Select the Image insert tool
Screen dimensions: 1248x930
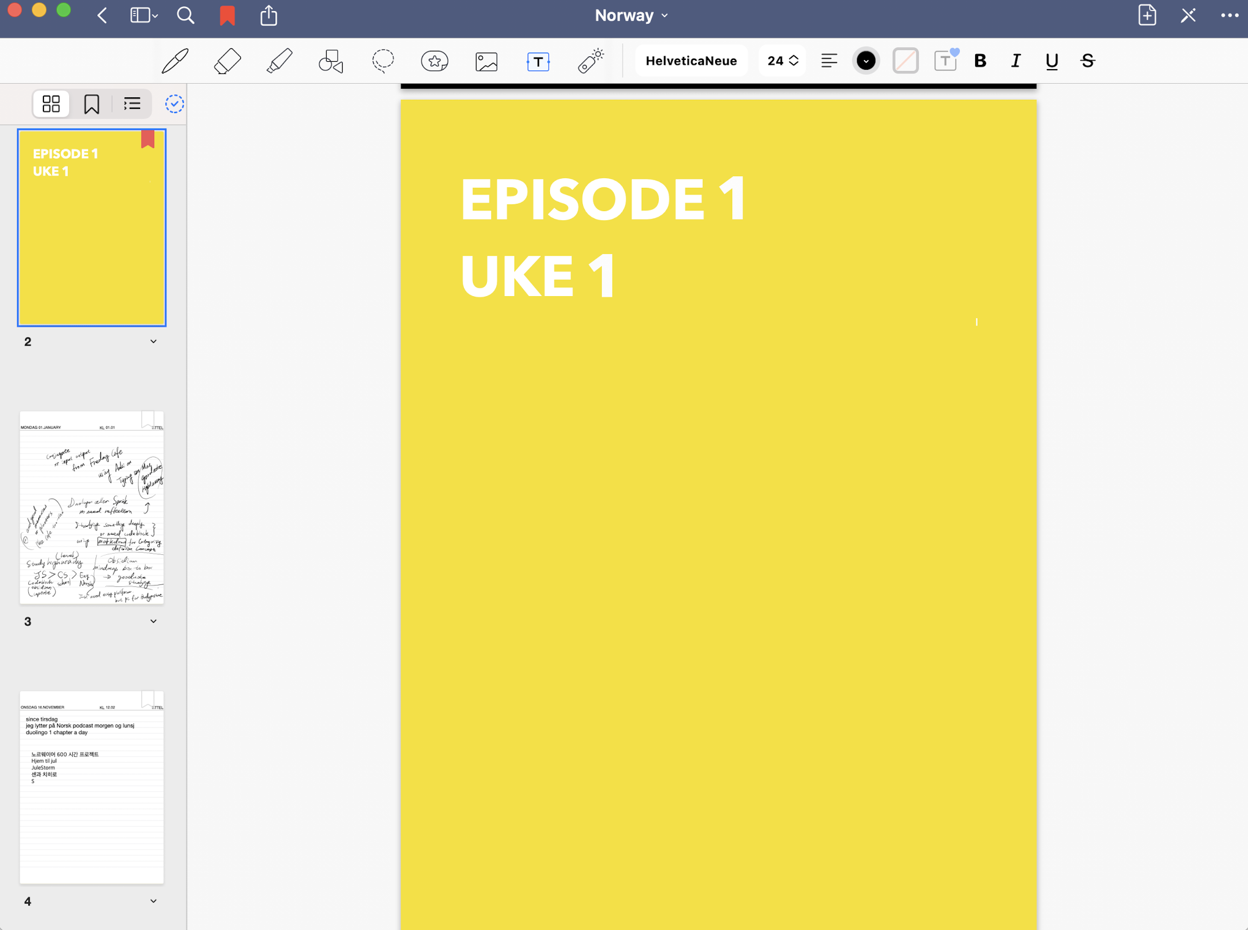pos(486,61)
